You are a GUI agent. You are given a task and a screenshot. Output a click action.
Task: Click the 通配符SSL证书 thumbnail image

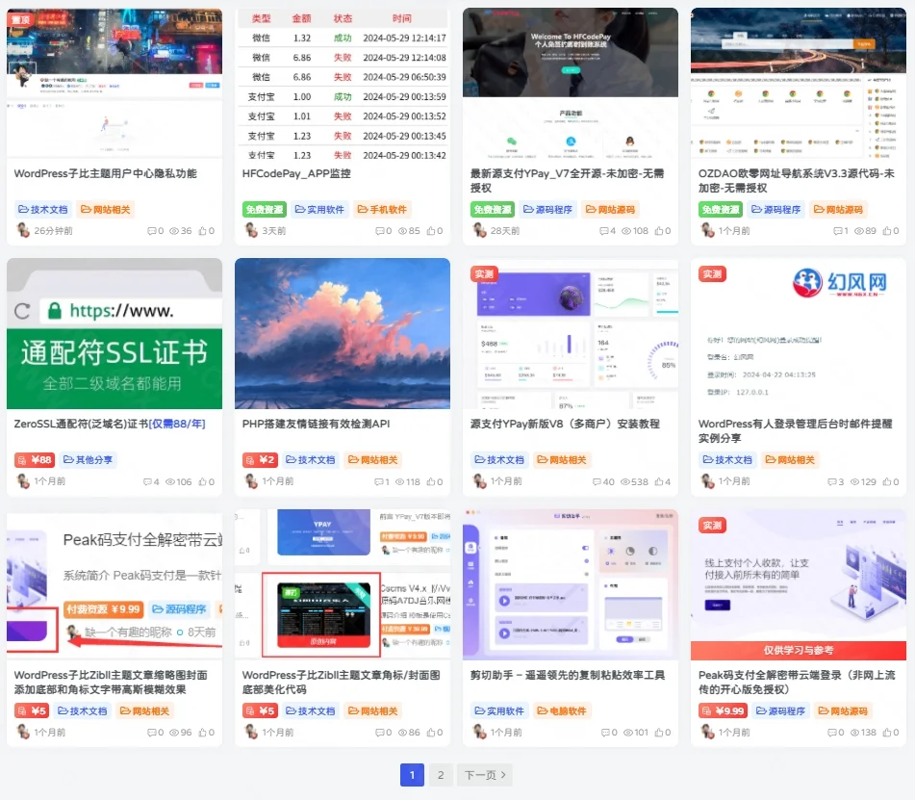coord(114,333)
